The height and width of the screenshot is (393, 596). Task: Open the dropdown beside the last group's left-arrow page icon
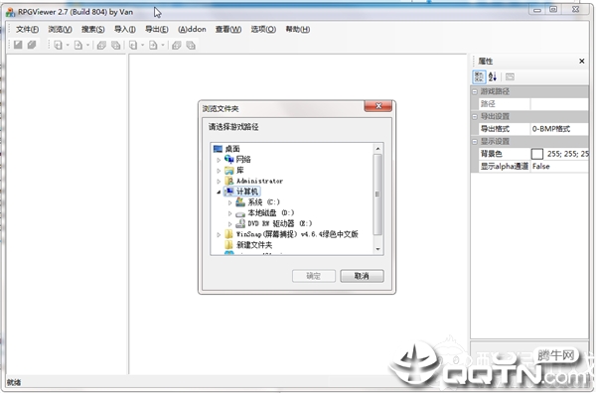tap(142, 46)
